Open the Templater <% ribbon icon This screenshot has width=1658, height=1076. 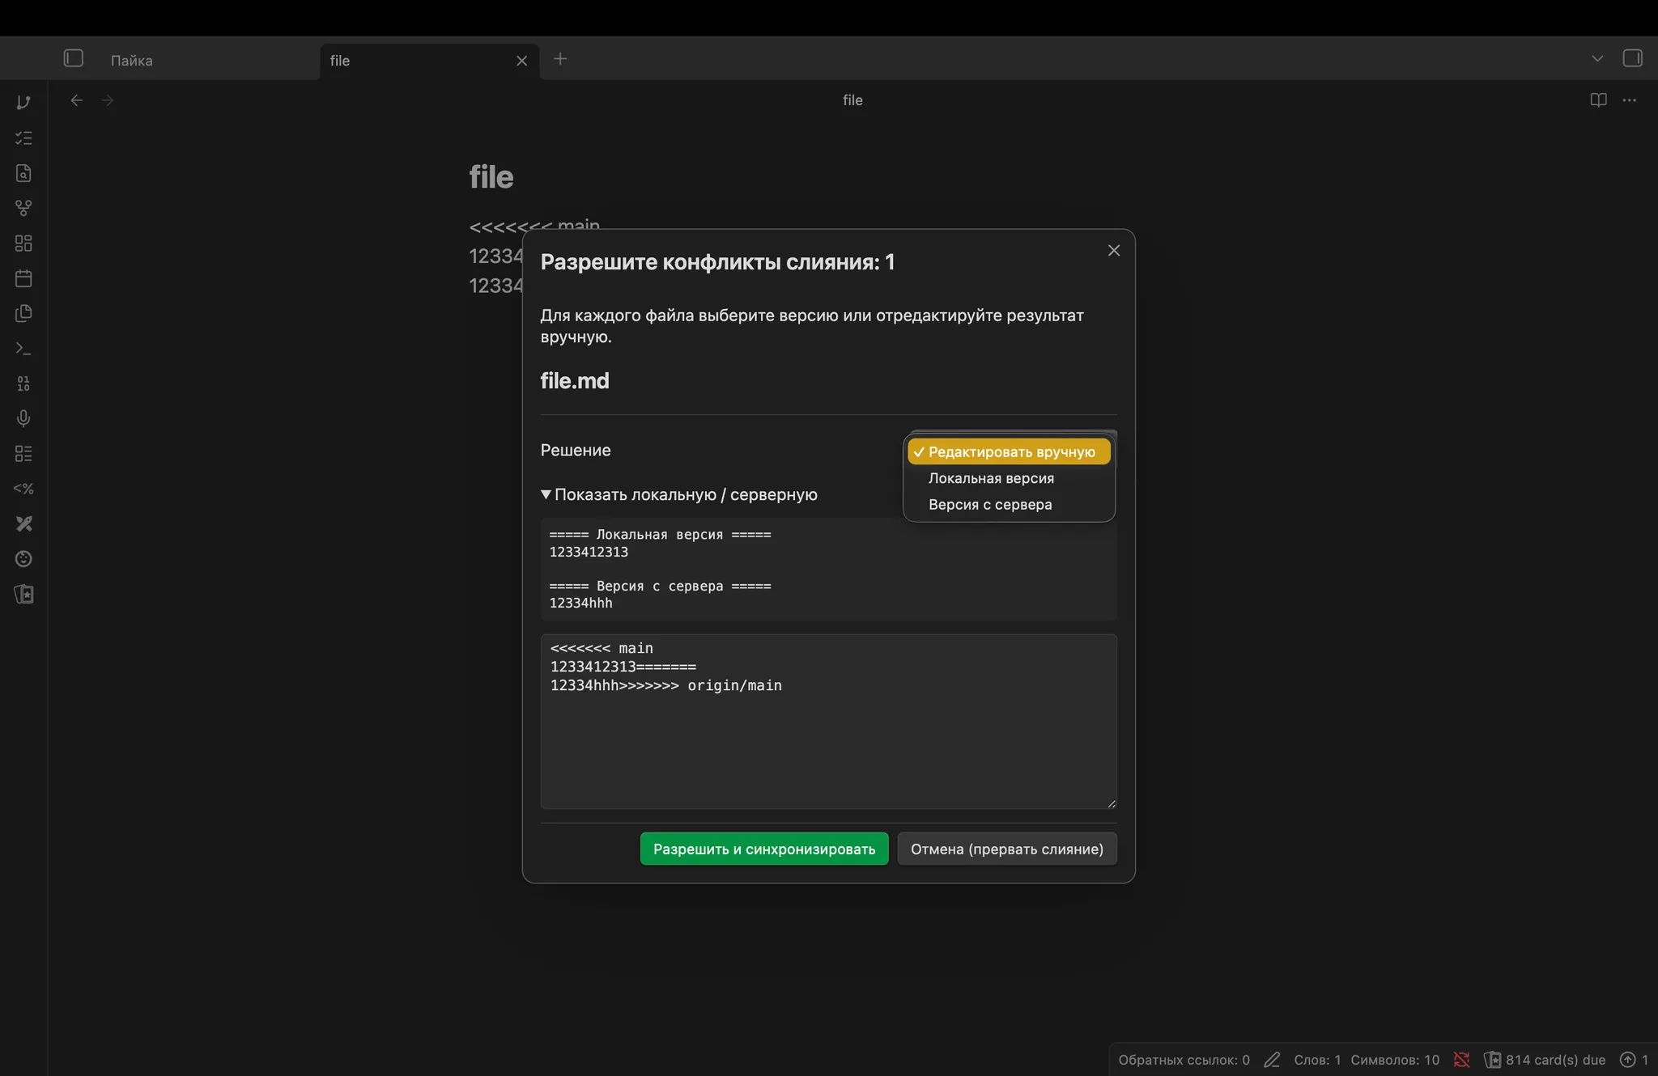23,489
